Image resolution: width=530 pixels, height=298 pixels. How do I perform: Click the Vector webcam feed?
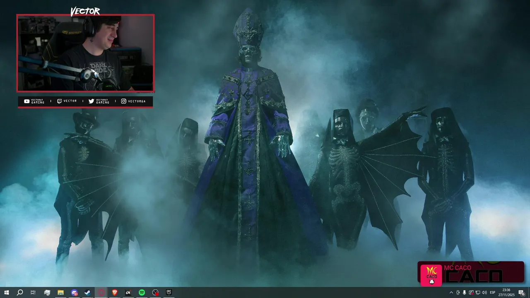86,53
